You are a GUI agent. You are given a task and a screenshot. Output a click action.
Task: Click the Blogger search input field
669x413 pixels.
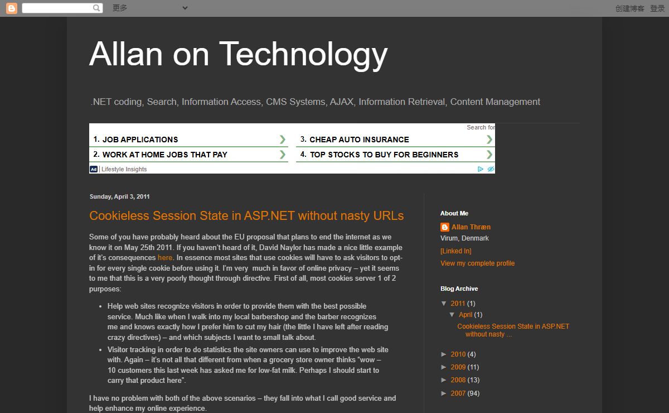pos(57,8)
